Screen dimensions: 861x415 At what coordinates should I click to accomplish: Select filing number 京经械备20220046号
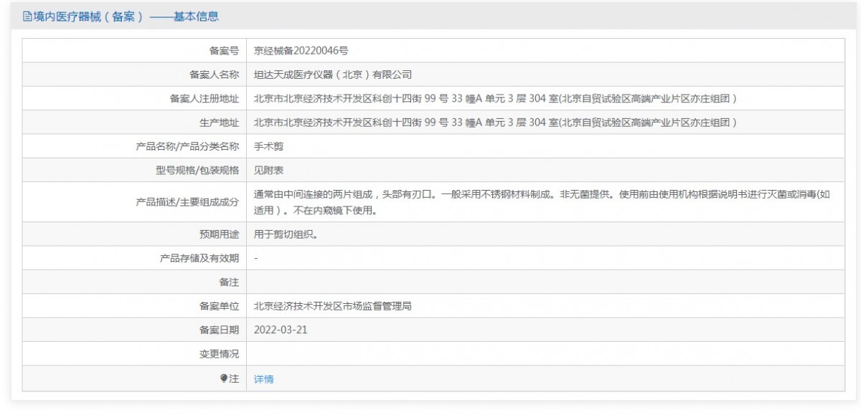pyautogui.click(x=301, y=51)
